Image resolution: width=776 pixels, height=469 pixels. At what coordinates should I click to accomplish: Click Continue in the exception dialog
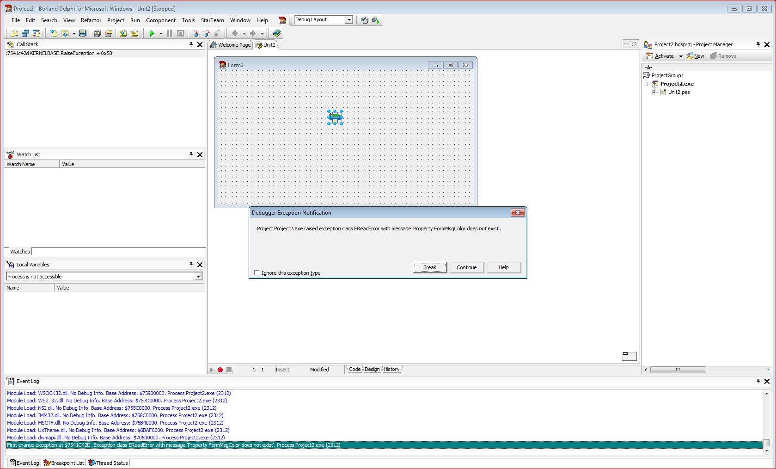click(467, 267)
